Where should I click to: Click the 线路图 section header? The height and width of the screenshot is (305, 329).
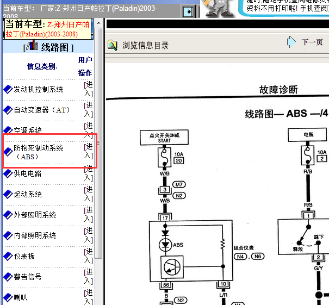(x=48, y=46)
